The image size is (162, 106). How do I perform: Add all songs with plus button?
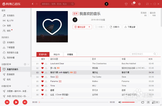point(89,27)
